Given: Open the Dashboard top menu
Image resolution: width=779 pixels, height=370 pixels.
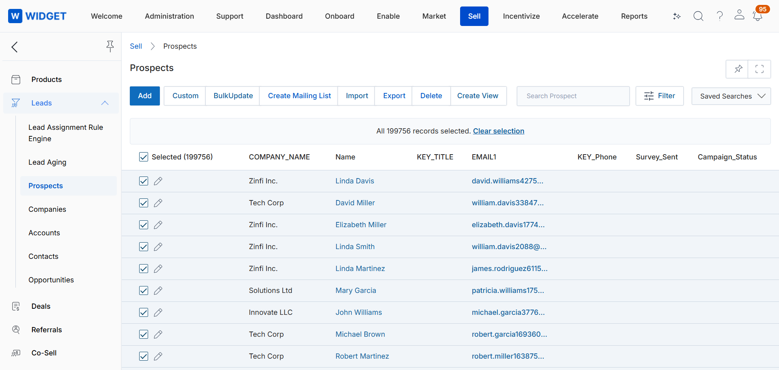Looking at the screenshot, I should [x=284, y=16].
